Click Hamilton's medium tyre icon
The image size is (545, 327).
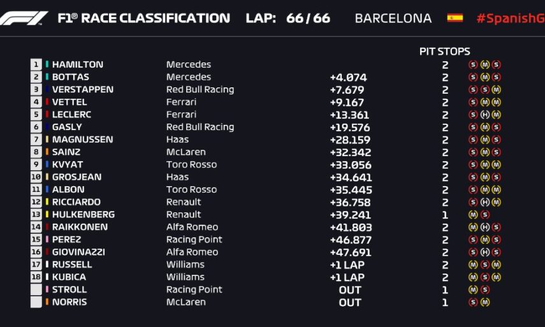(x=484, y=64)
